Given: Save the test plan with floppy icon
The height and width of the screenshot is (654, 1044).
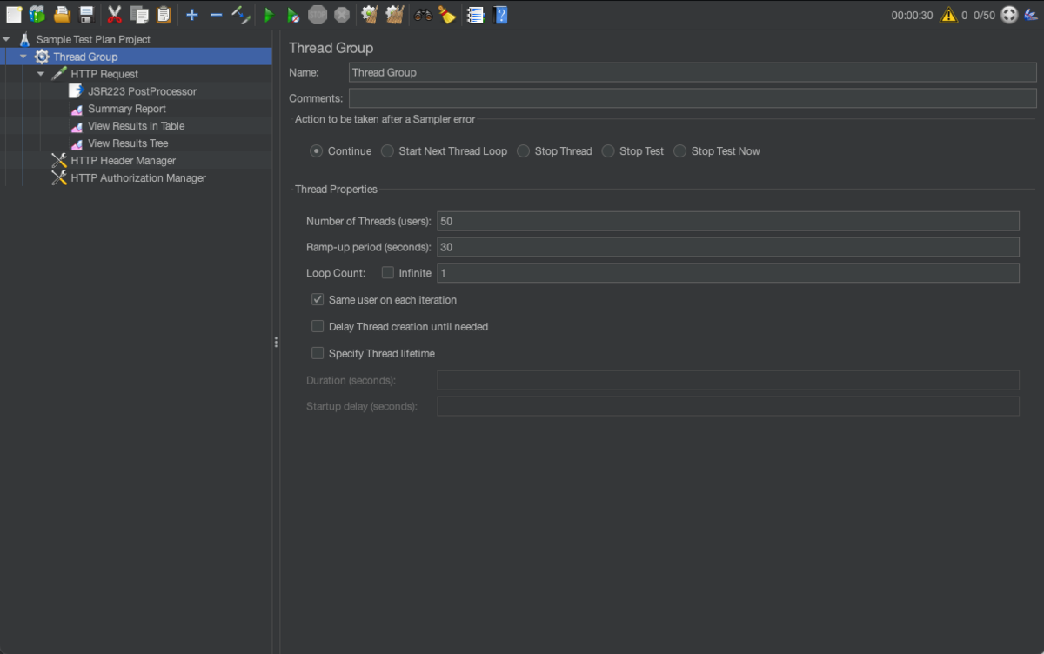Looking at the screenshot, I should (x=86, y=15).
